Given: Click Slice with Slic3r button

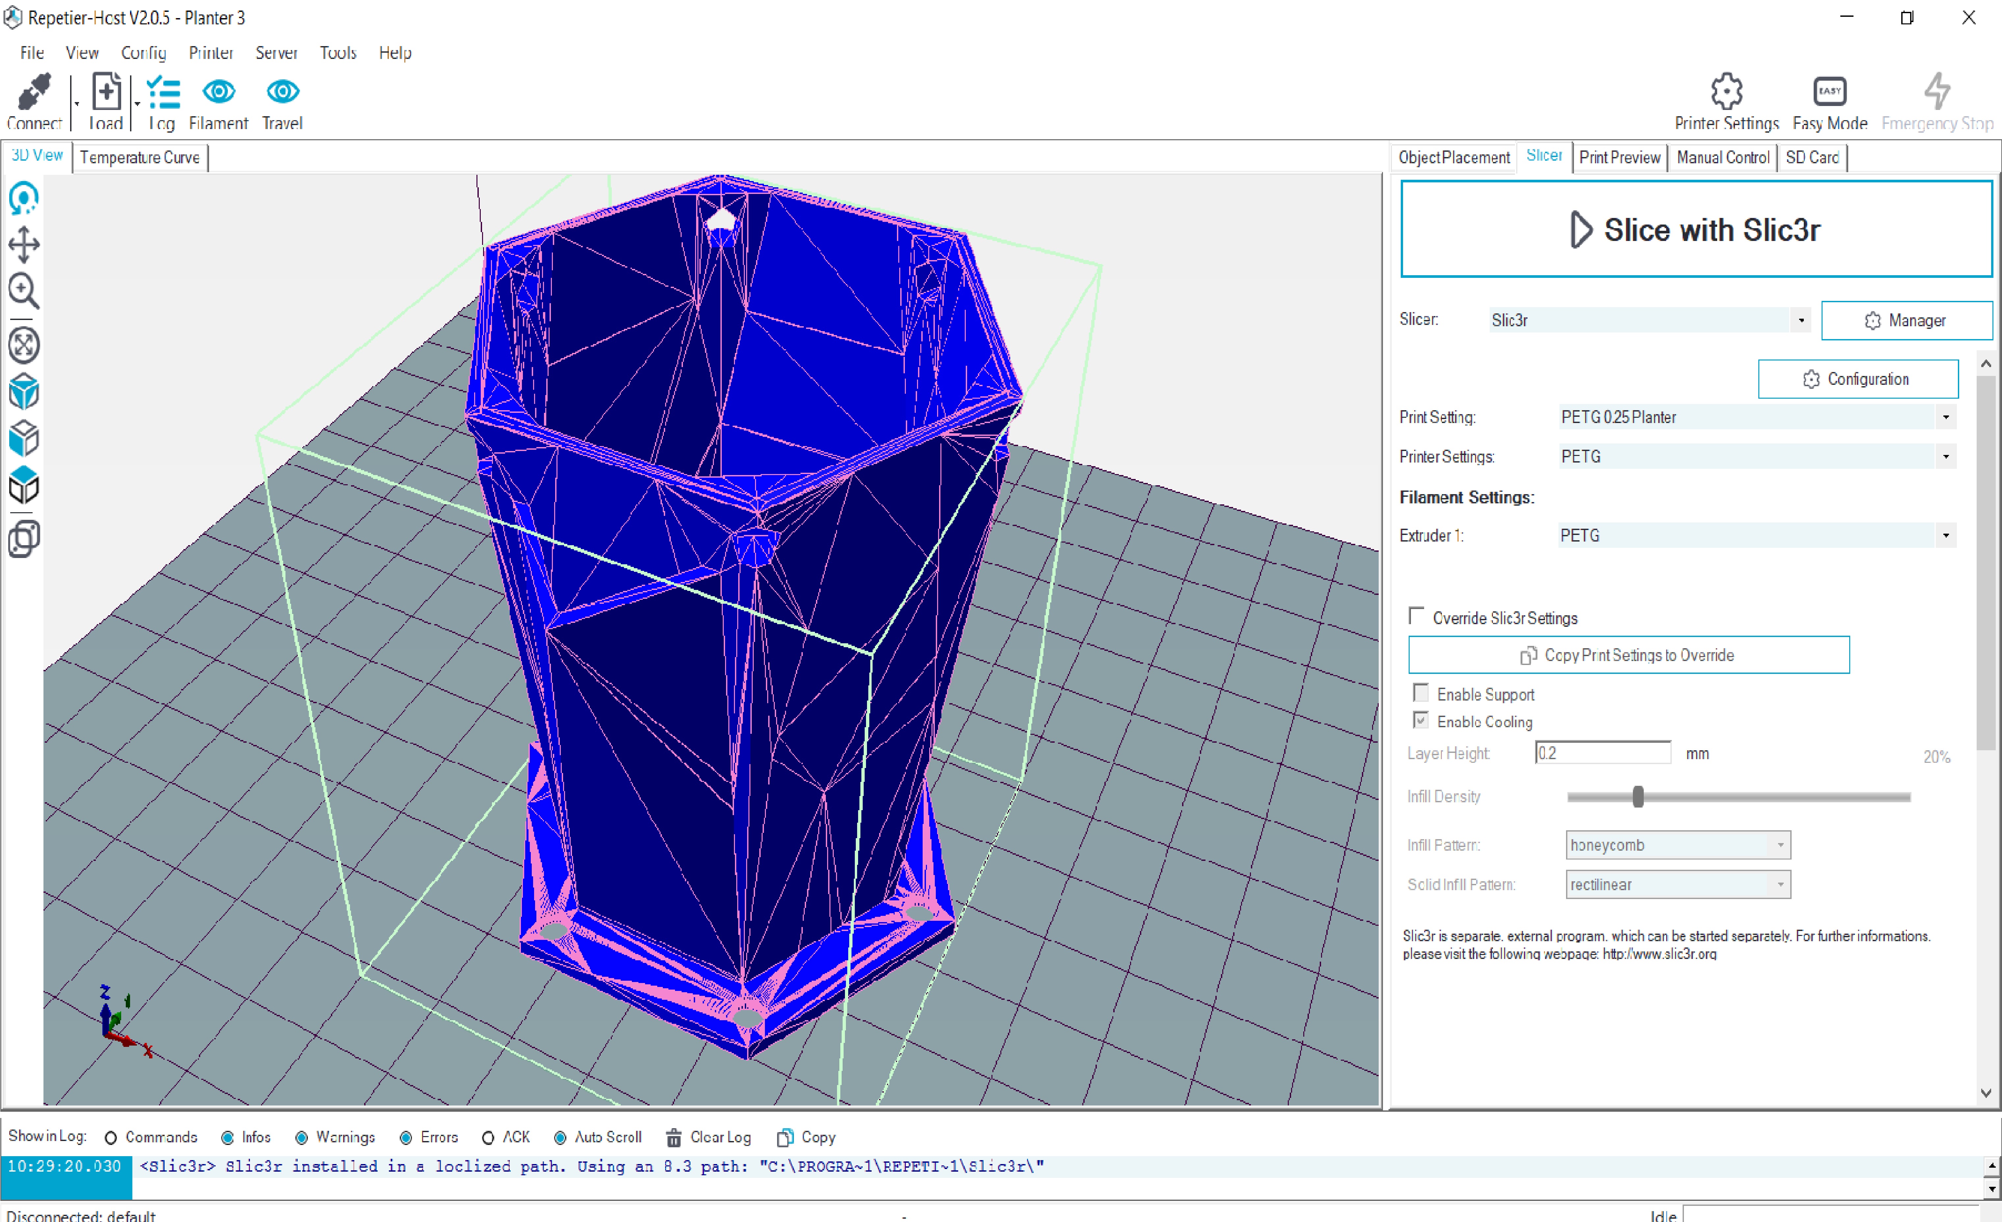Looking at the screenshot, I should 1696,230.
